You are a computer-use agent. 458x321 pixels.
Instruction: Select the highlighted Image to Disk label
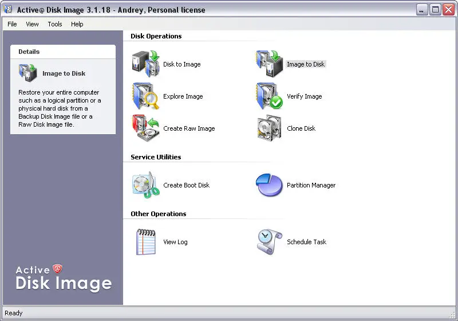pos(306,64)
